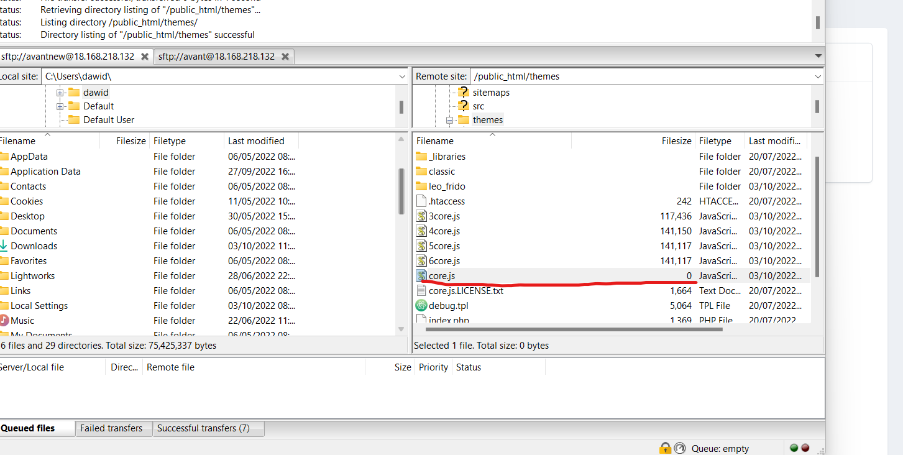Click the debug.tpl green file icon
Screen dimensions: 903x455
pos(421,305)
